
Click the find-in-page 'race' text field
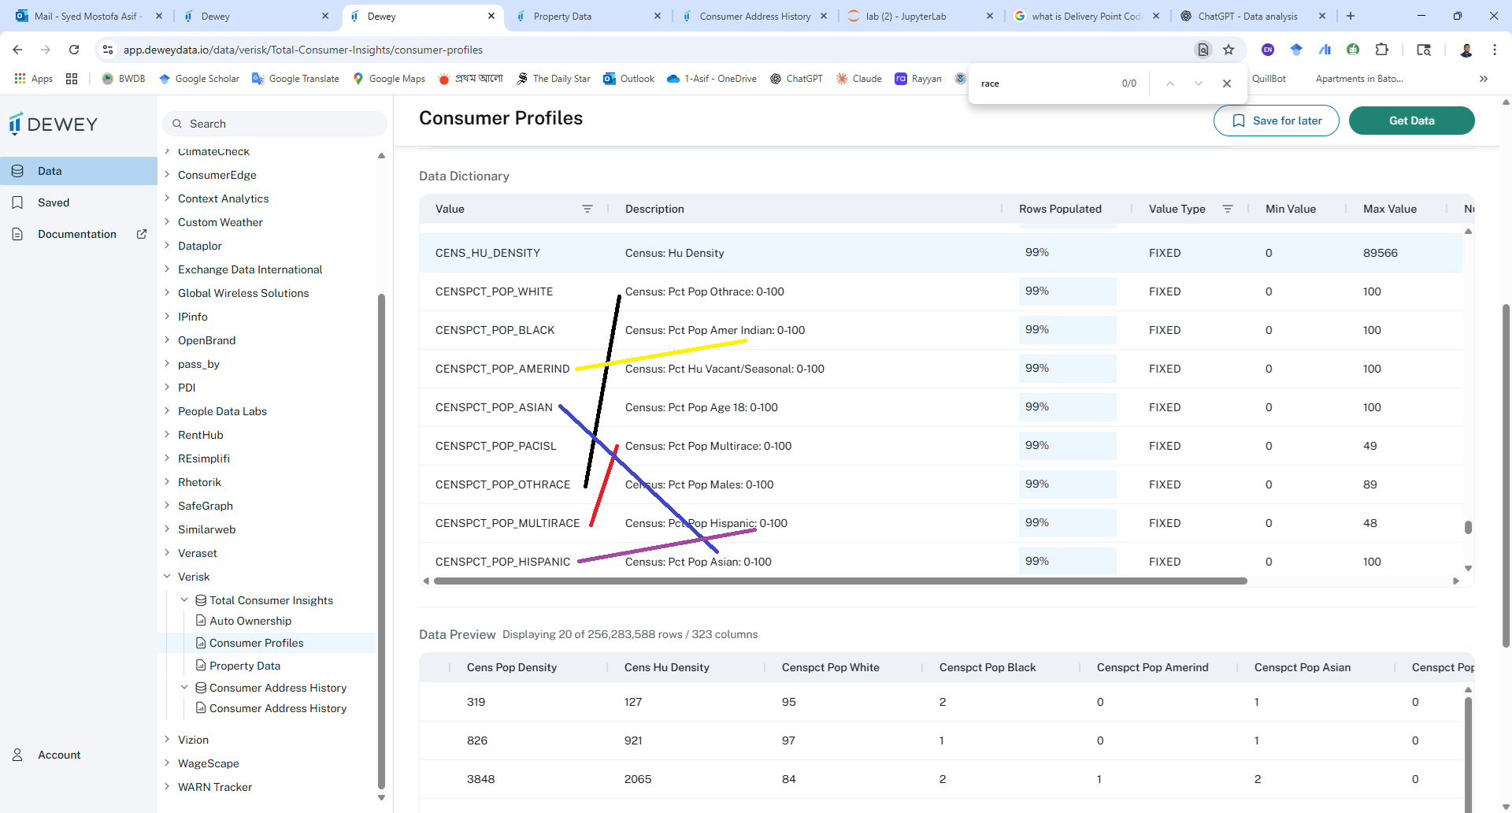1043,84
